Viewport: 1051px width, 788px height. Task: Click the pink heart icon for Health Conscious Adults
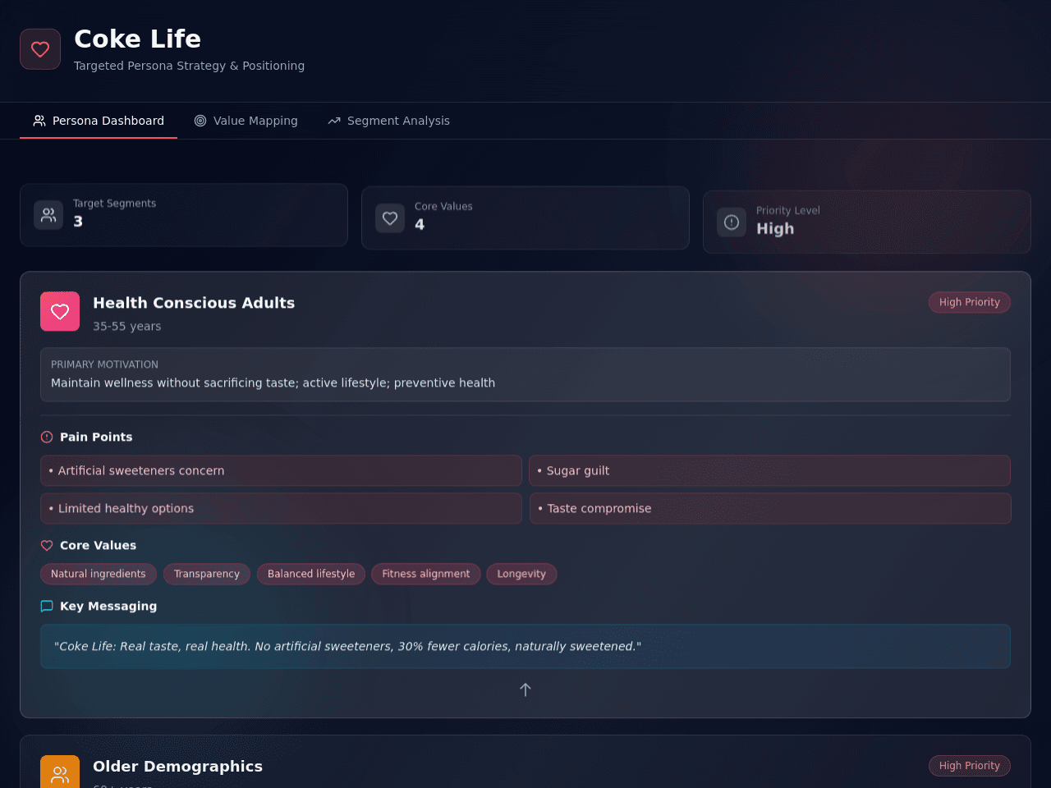tap(60, 312)
